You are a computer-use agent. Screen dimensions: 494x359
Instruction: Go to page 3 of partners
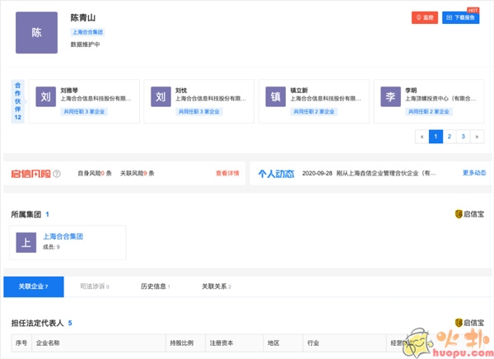(x=463, y=137)
